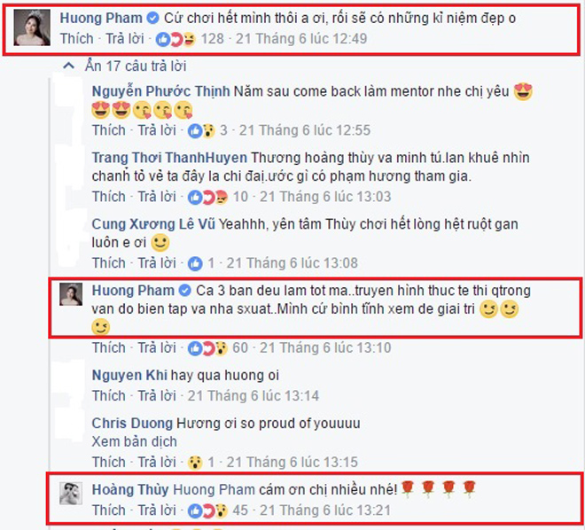Open the Trang Thơi ThanhHuyen profile link

(x=169, y=158)
